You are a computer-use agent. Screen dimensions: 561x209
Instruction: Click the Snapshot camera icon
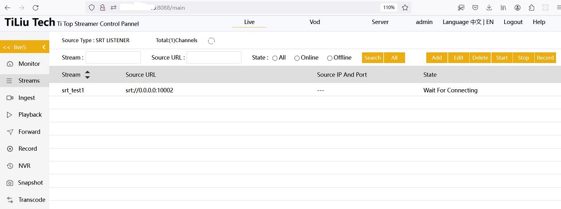pyautogui.click(x=10, y=183)
